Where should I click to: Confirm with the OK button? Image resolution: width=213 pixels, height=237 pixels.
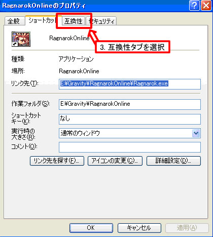91,228
